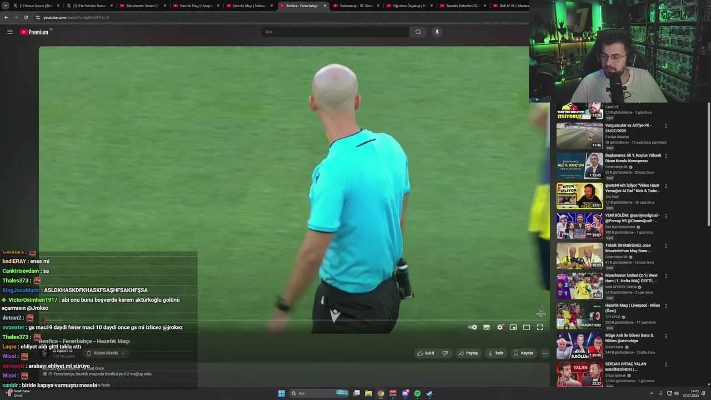The image size is (711, 400).
Task: Open options menu for Jose Mourinho video
Action: tap(665, 246)
